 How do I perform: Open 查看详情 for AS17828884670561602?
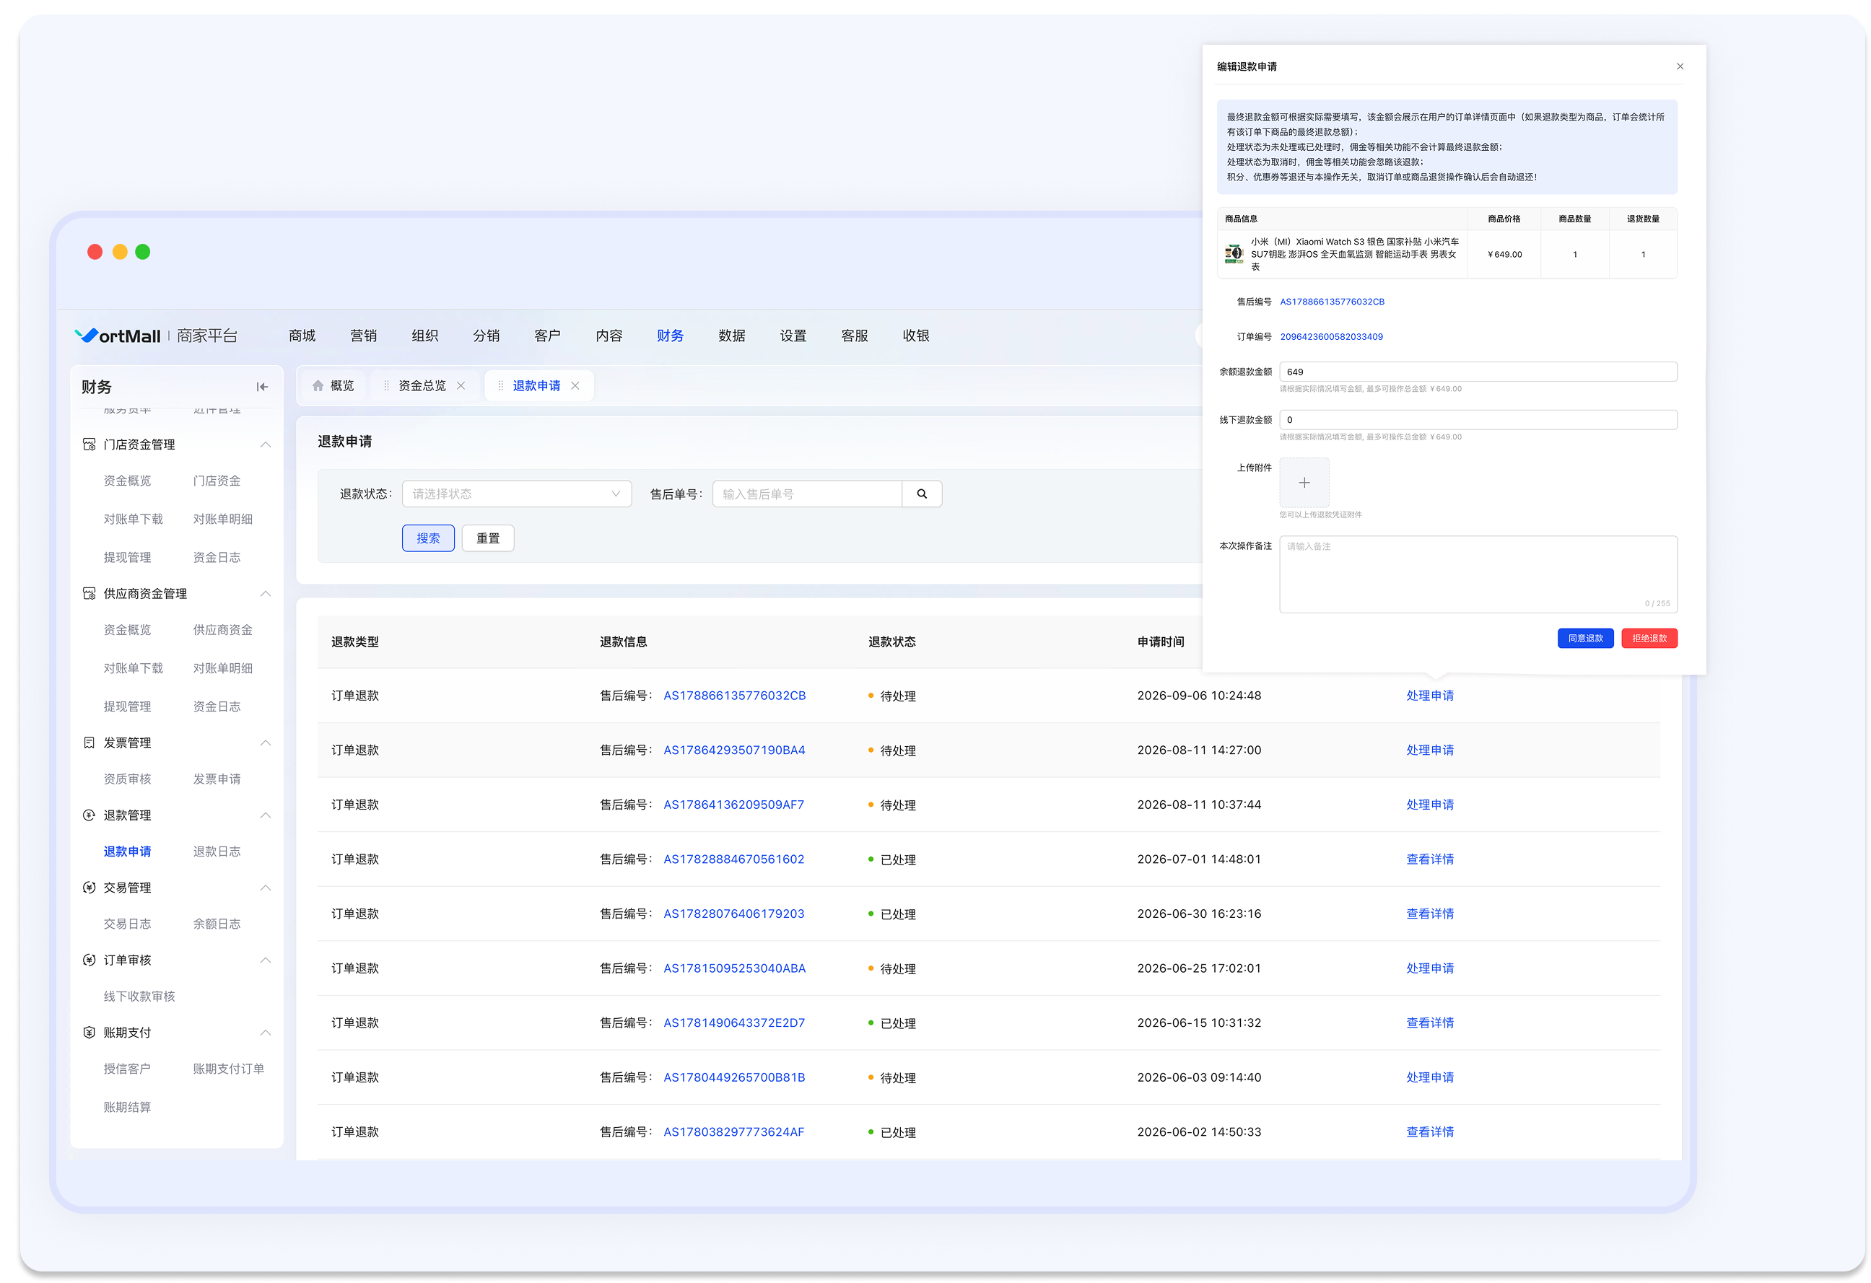coord(1431,859)
